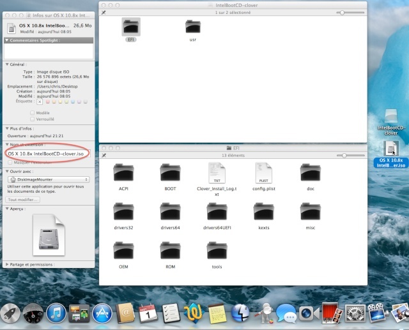Screen dimensions: 409x330
Task: Select the EFI folder in IntelBootCD-clover window
Action: point(131,27)
